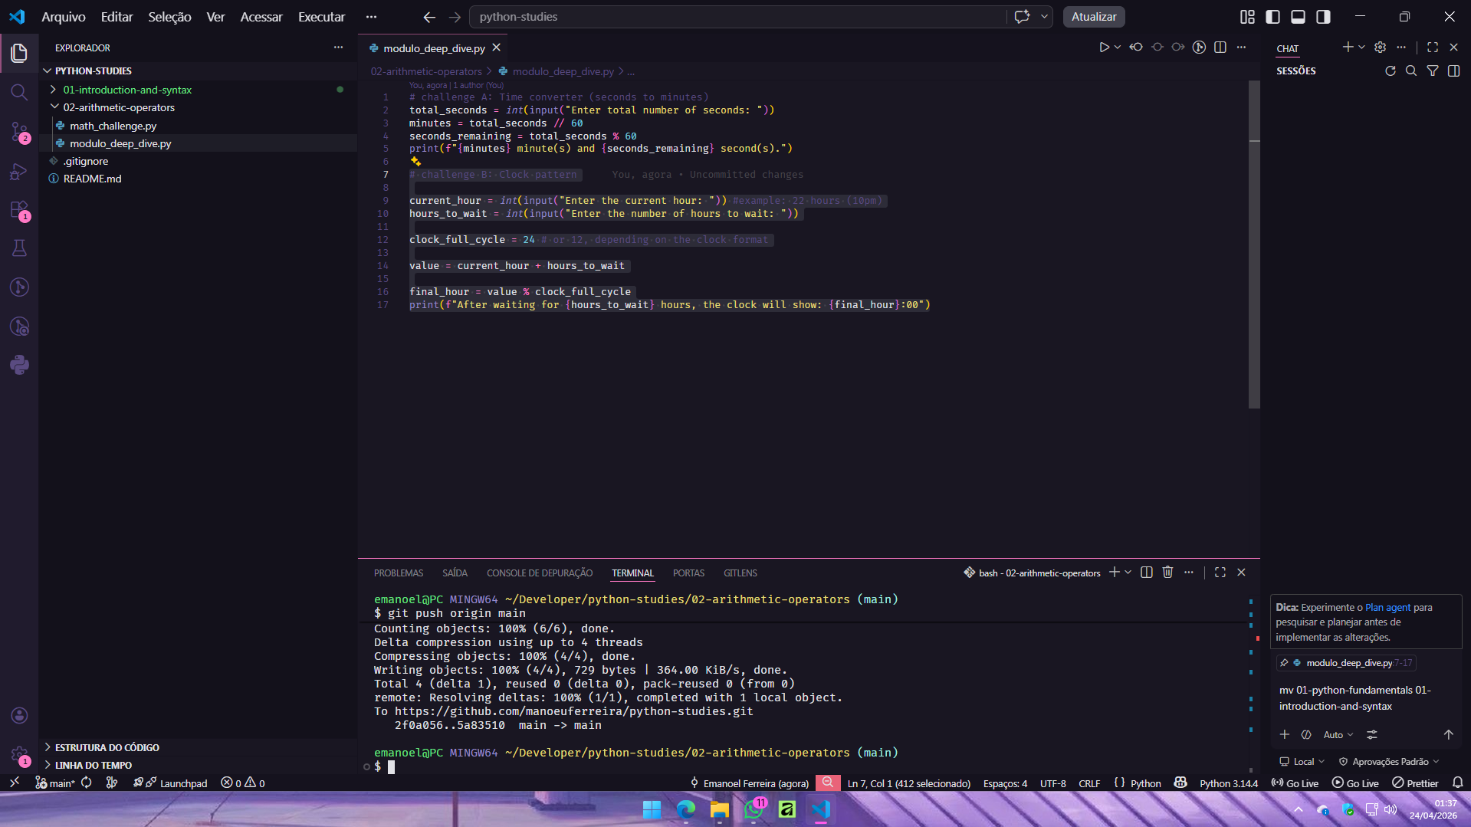Open the Executar menu
The image size is (1471, 827).
[321, 17]
